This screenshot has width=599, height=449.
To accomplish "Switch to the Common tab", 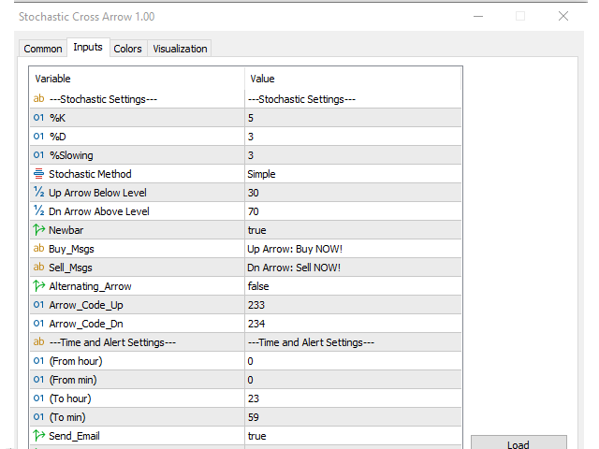I will pyautogui.click(x=43, y=49).
